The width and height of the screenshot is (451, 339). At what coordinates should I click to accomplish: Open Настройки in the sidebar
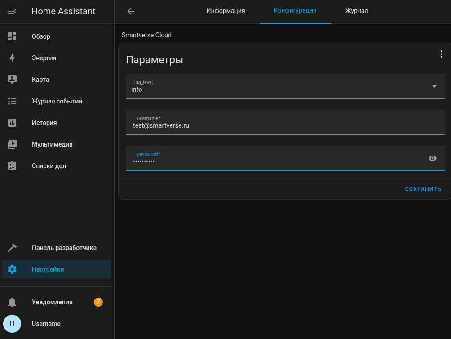(48, 269)
